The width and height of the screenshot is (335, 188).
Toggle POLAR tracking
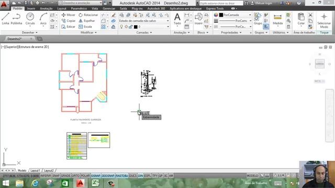click(x=85, y=175)
